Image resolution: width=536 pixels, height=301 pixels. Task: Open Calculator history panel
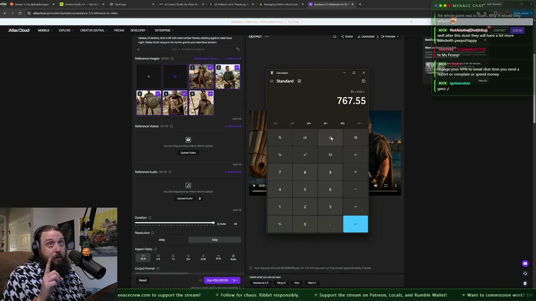tap(363, 81)
